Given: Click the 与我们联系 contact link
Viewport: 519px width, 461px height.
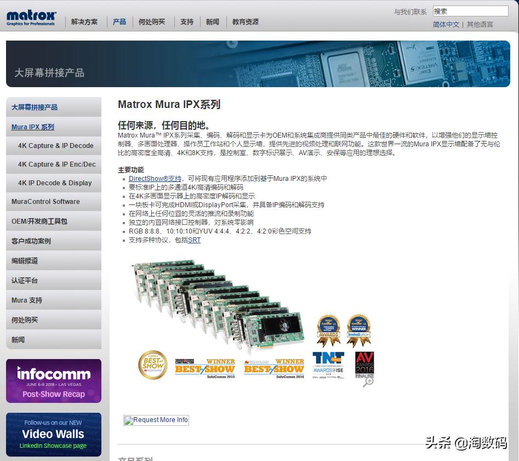Looking at the screenshot, I should point(409,10).
